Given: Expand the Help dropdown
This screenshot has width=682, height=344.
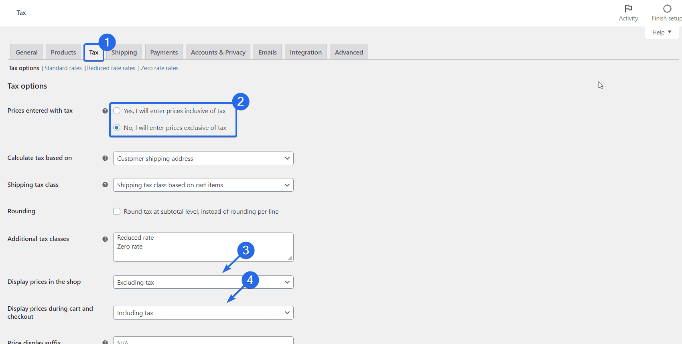Looking at the screenshot, I should pyautogui.click(x=662, y=32).
